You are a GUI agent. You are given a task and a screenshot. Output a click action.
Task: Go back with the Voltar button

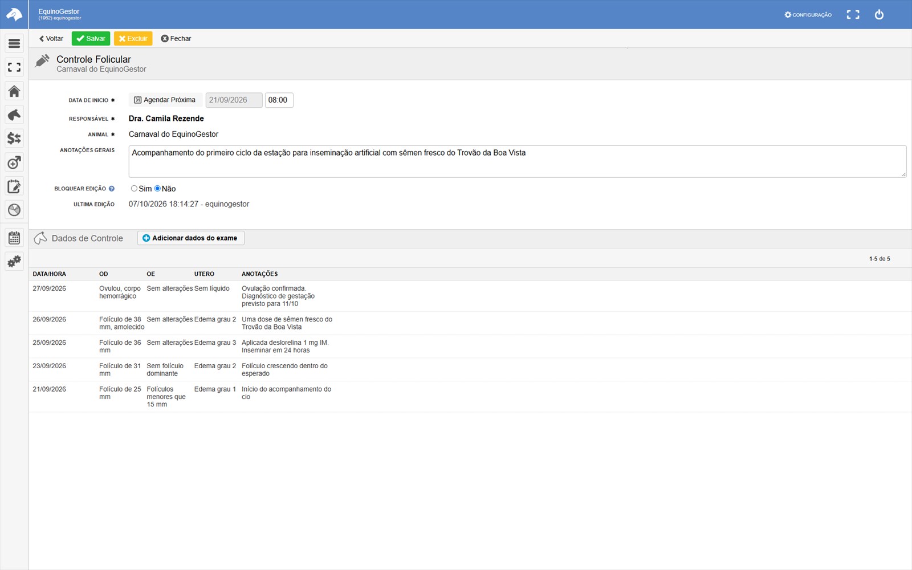(51, 39)
